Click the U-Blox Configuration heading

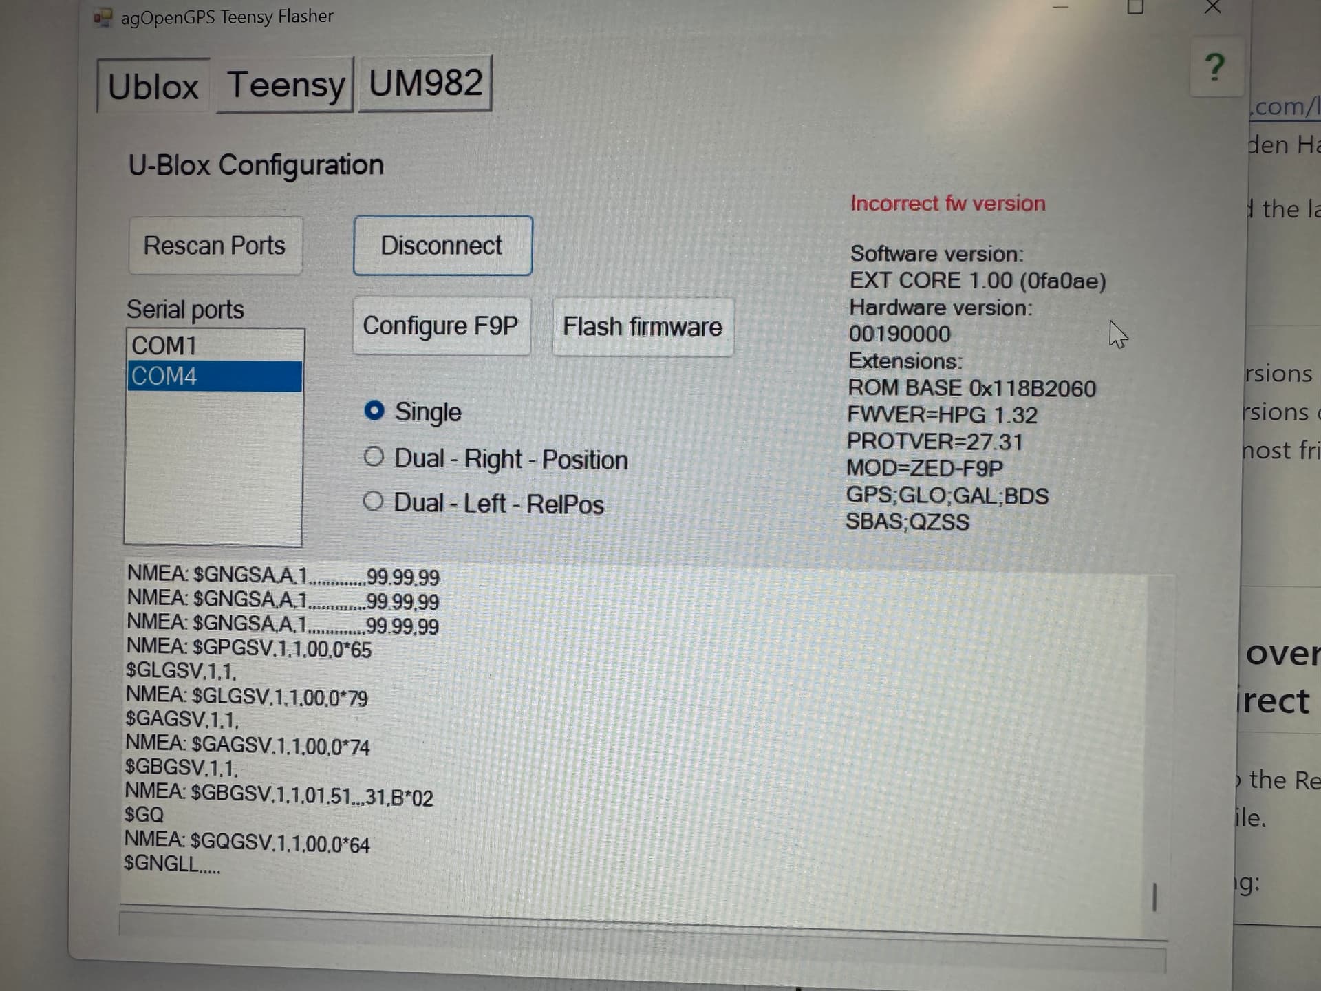click(256, 165)
